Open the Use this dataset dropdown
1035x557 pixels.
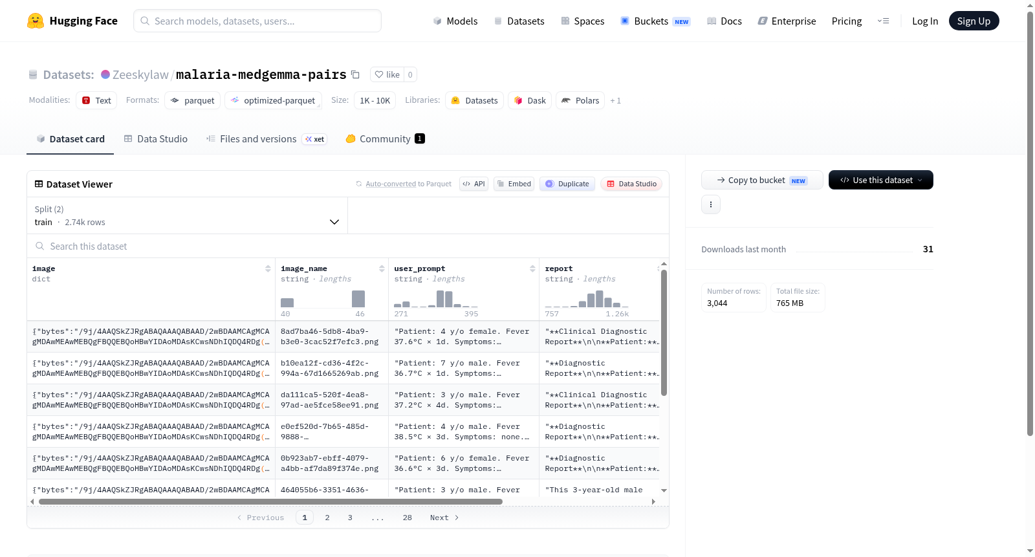click(881, 180)
